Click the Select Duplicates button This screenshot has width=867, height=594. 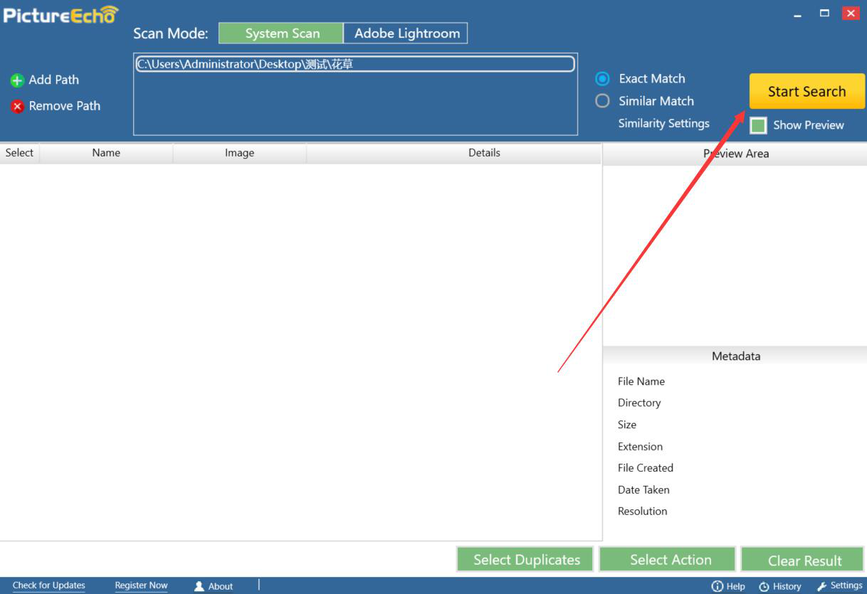click(x=527, y=560)
